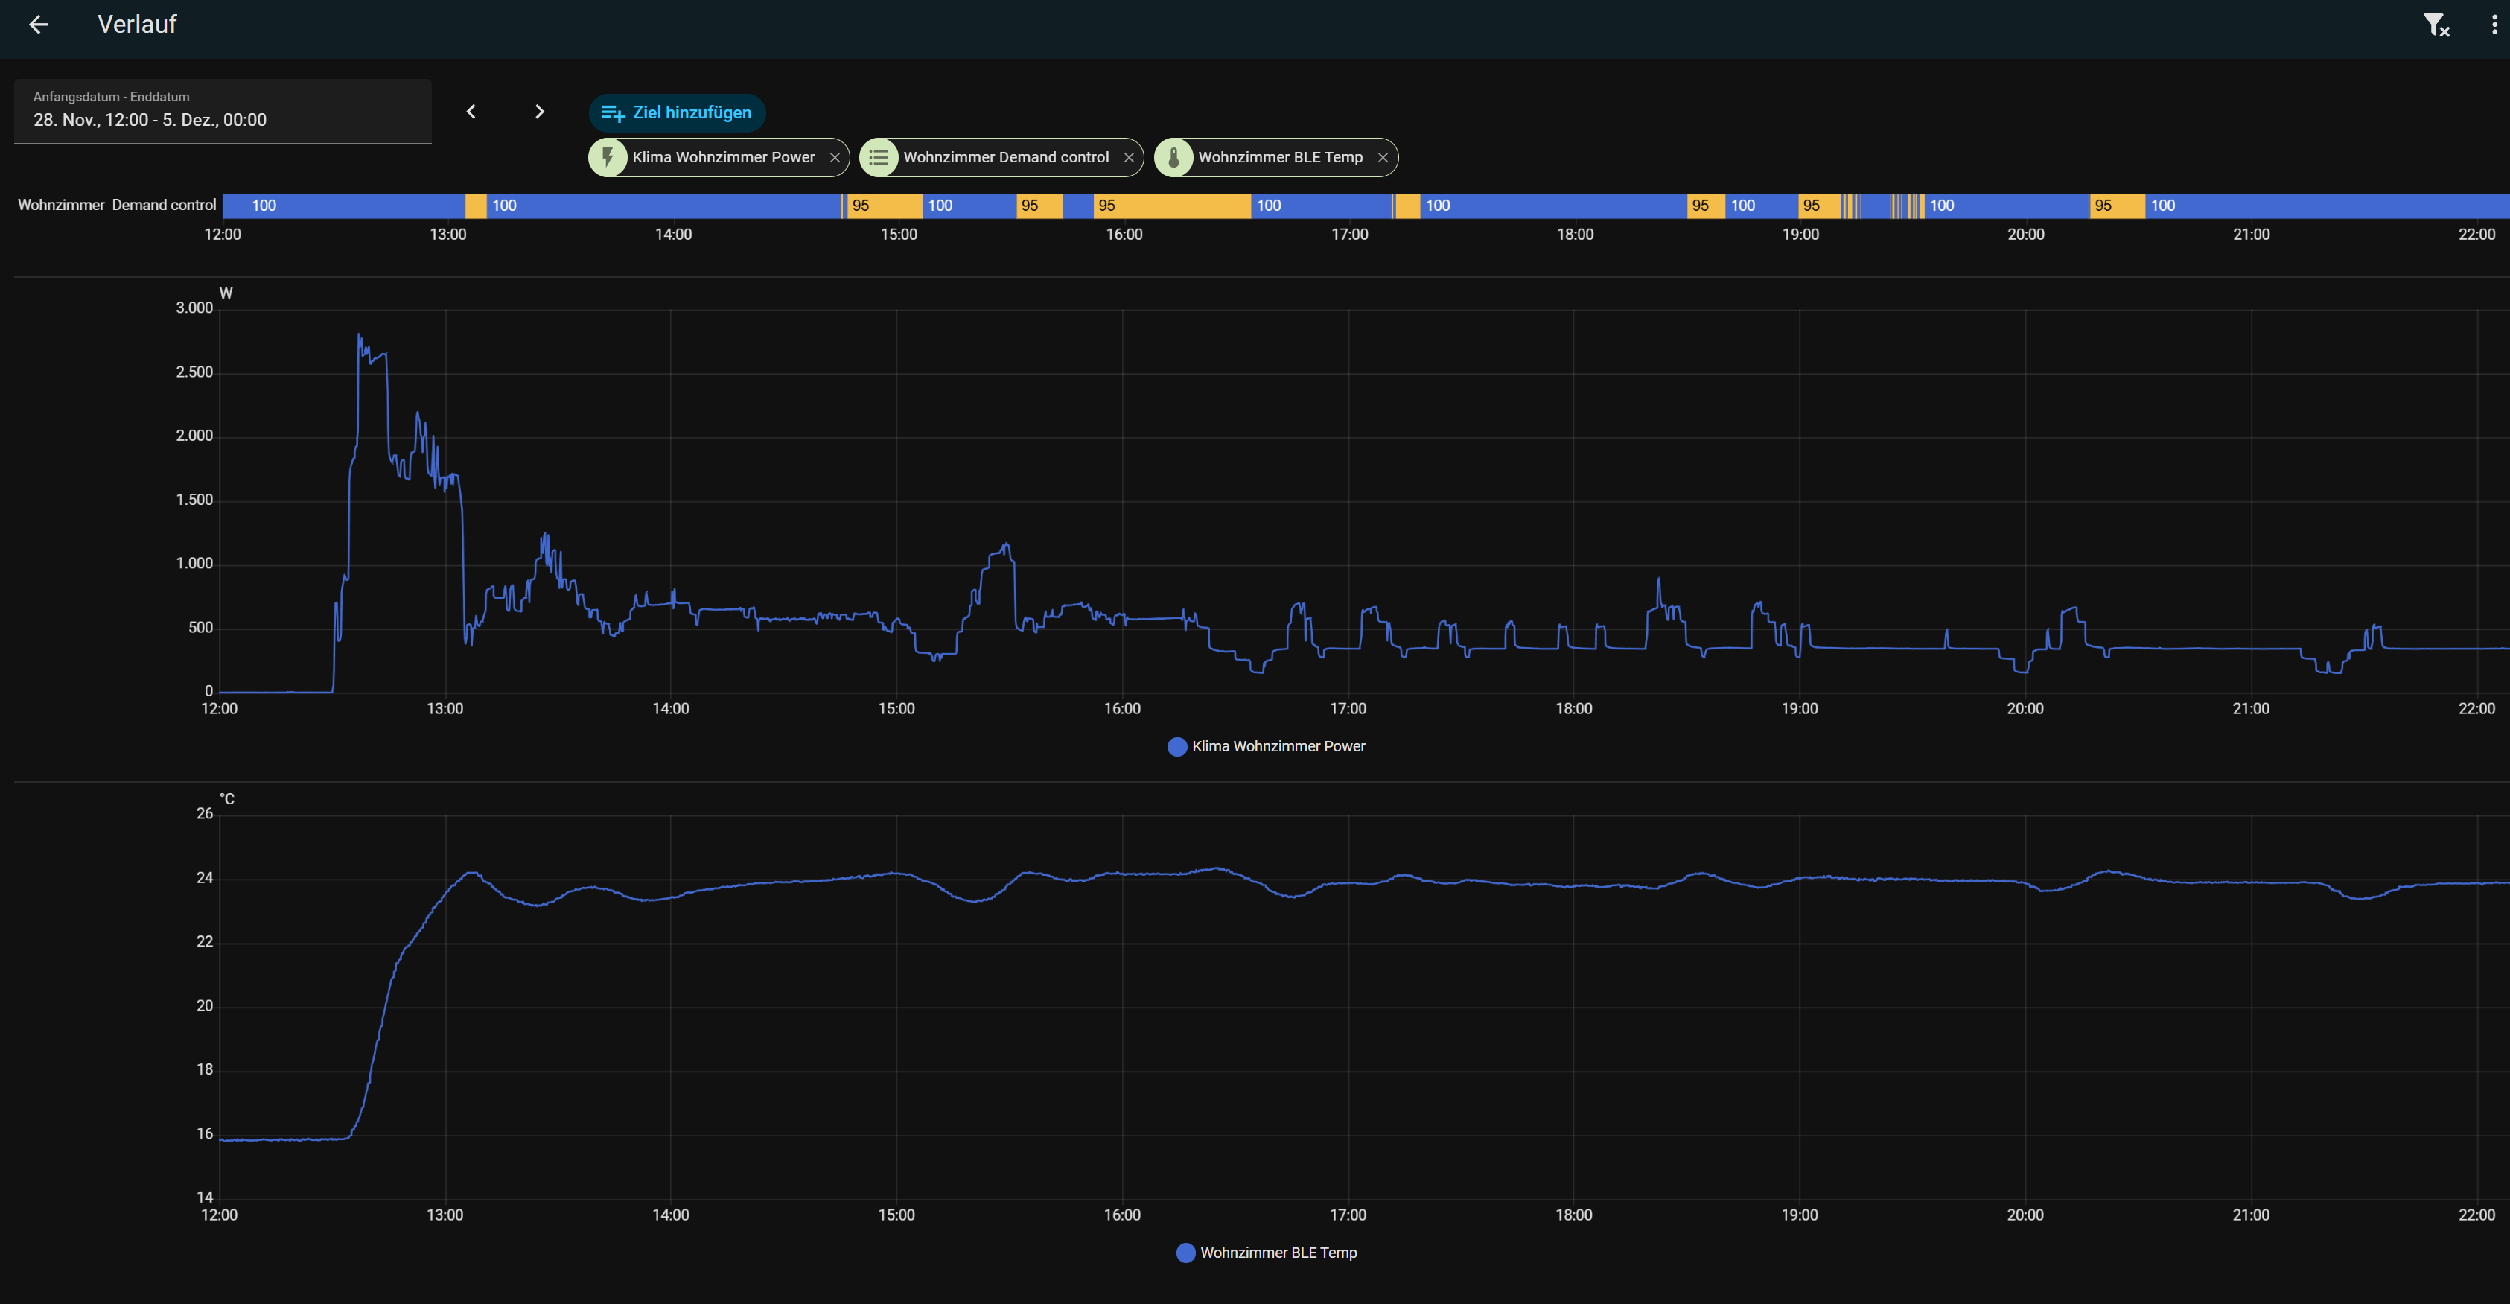Viewport: 2510px width, 1304px height.
Task: Toggle Klima Wohnzimmer Power legend entry
Action: click(1266, 746)
